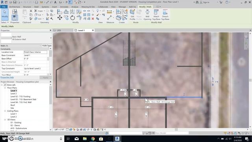Open the Main Model design options dropdown
The image size is (252, 142).
coord(172,133)
